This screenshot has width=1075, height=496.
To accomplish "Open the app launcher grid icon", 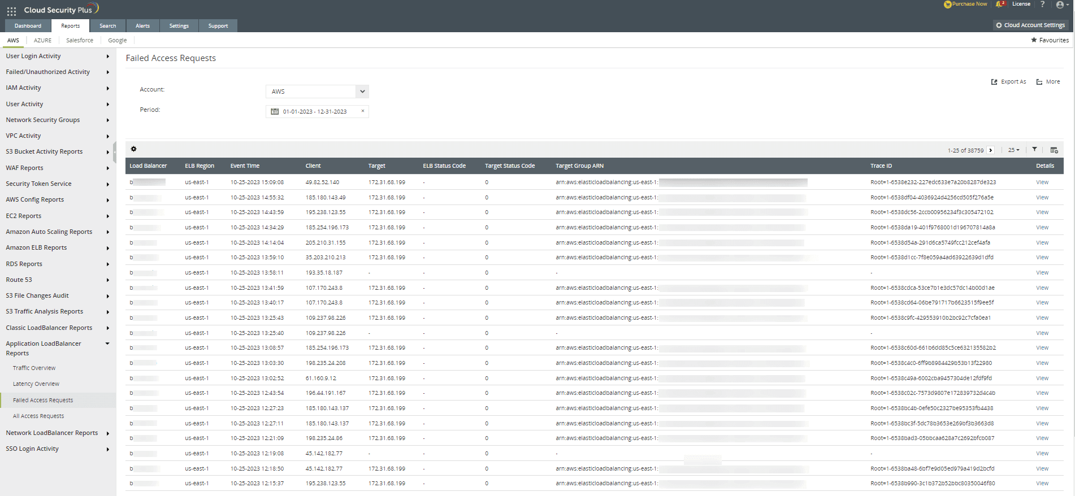I will coord(11,11).
